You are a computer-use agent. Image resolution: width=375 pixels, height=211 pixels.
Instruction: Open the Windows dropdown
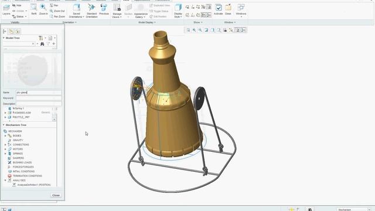pyautogui.click(x=241, y=11)
